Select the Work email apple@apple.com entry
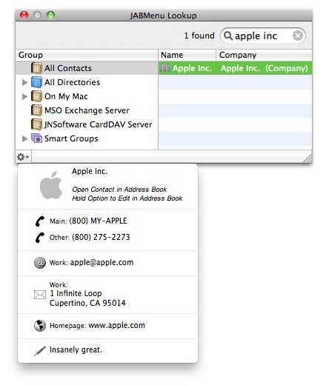Screen dimensions: 326x385 tap(107, 263)
